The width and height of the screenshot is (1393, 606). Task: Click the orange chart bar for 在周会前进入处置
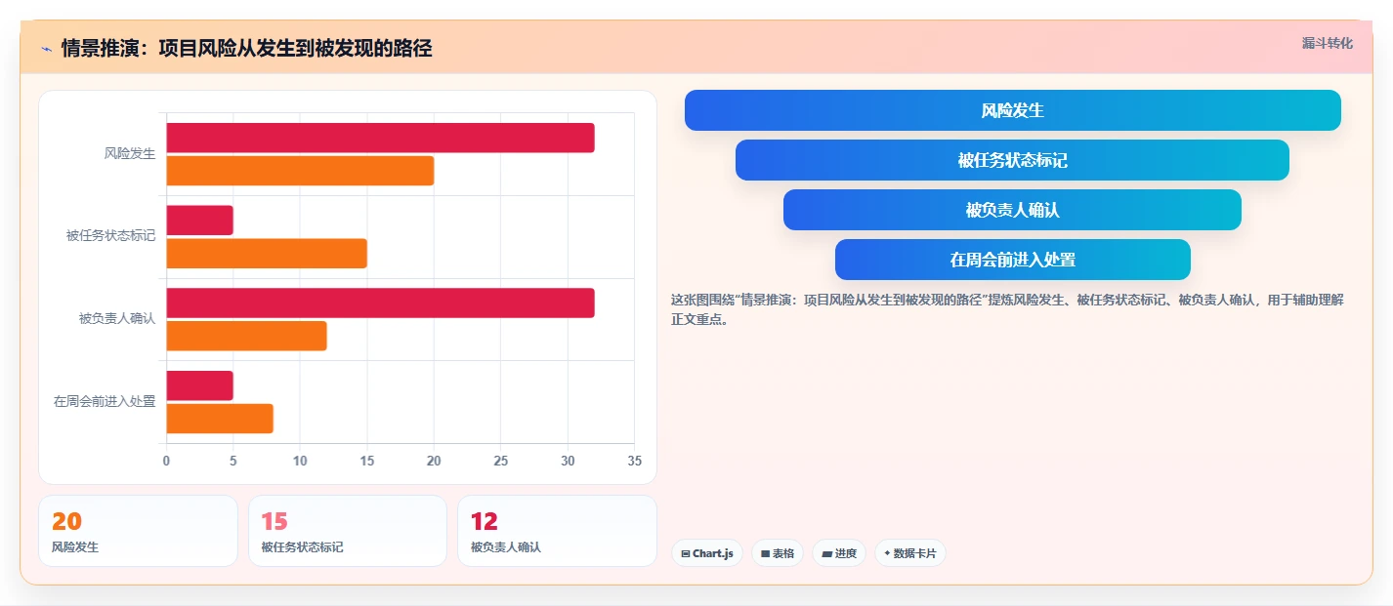tap(220, 419)
